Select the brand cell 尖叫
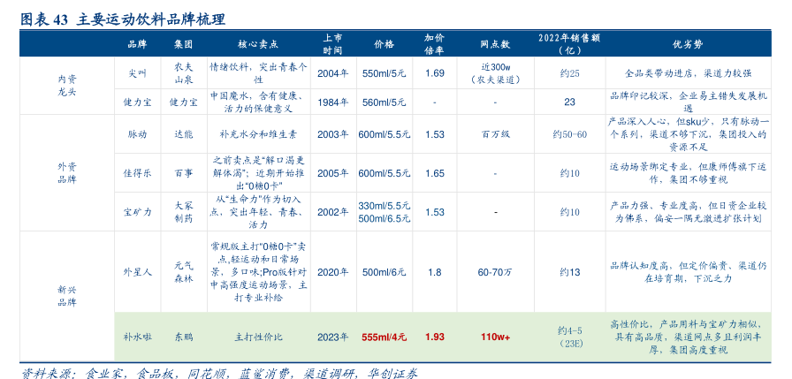This screenshot has width=792, height=379. 137,73
